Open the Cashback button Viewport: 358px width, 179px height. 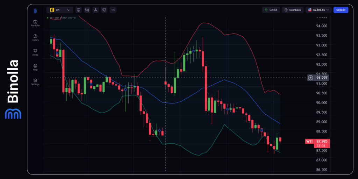click(293, 10)
